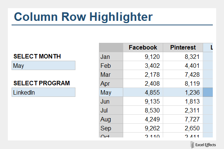The width and height of the screenshot is (224, 149).
Task: Click the Pinterest value 8,321 for Jan
Action: tap(183, 57)
